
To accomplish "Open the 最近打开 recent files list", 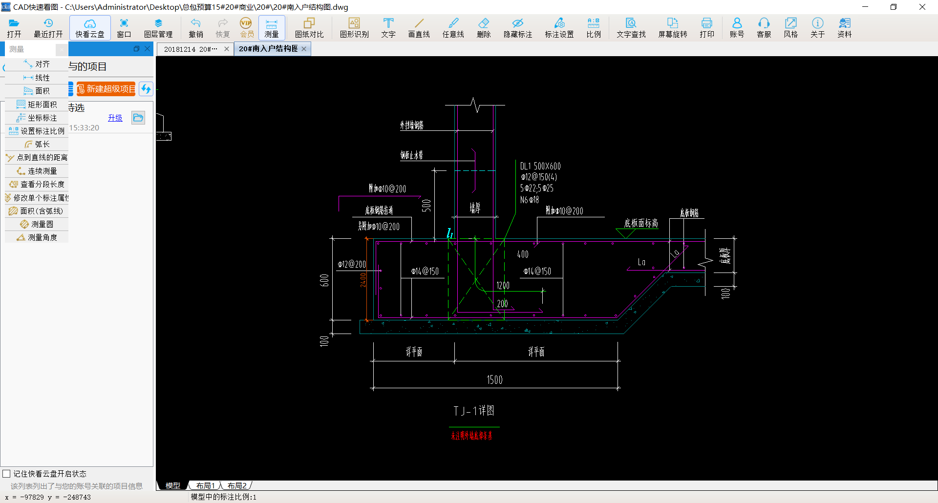I will (48, 28).
